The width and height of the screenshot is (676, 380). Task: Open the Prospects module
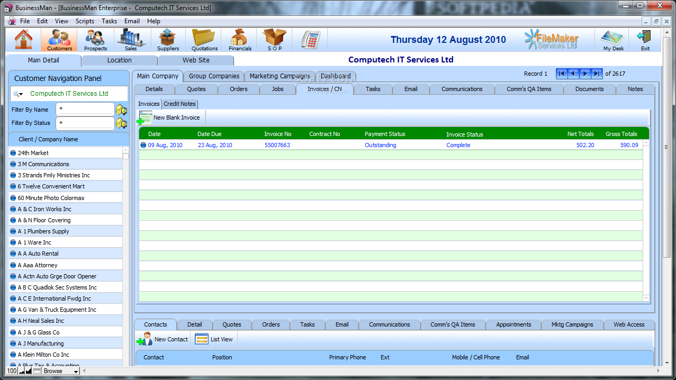[95, 40]
